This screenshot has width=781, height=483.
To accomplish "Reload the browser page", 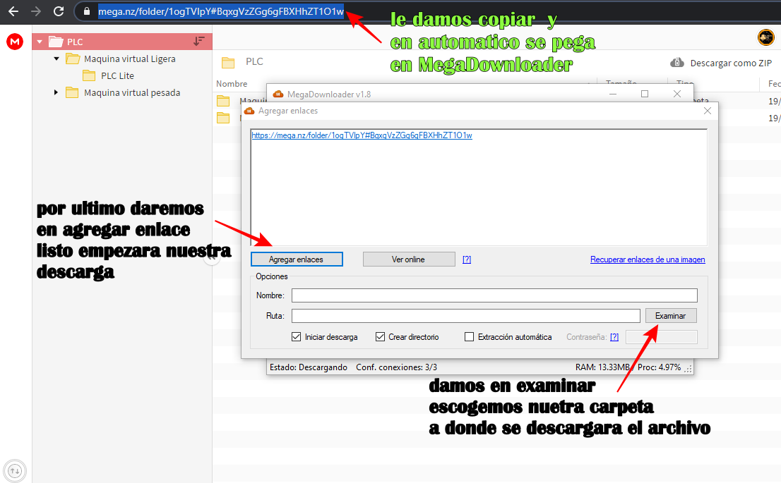I will point(59,11).
